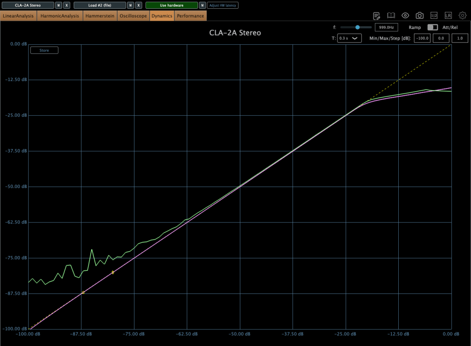Close the CLA-2A Stereo plugin slot
Viewport: 471px width, 346px height.
point(67,6)
